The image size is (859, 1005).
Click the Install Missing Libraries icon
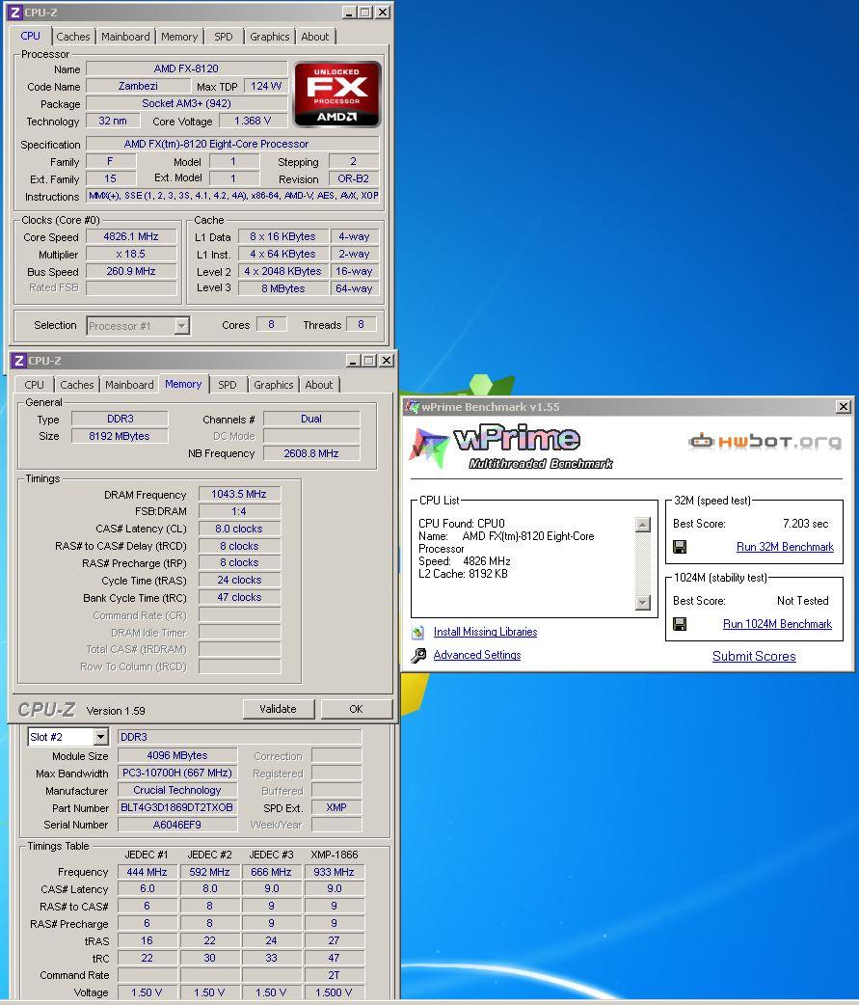point(417,633)
